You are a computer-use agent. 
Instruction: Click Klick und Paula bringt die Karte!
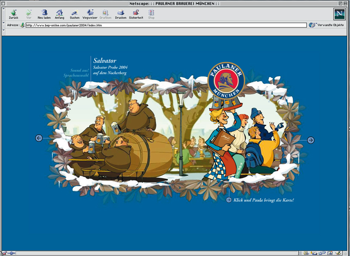tap(264, 200)
